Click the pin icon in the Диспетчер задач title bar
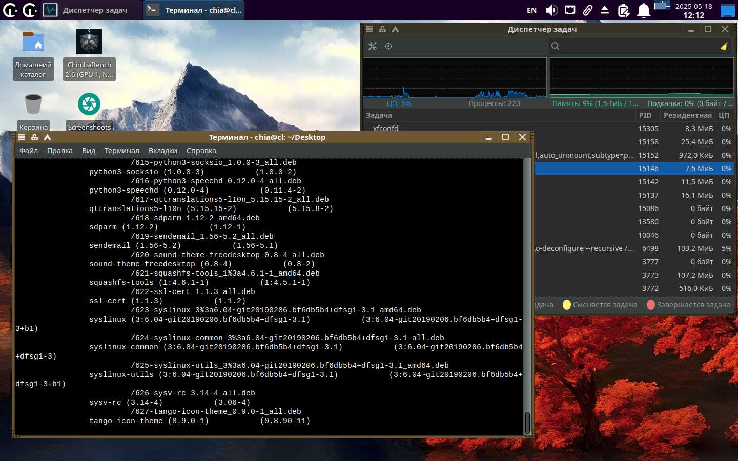 pos(382,29)
